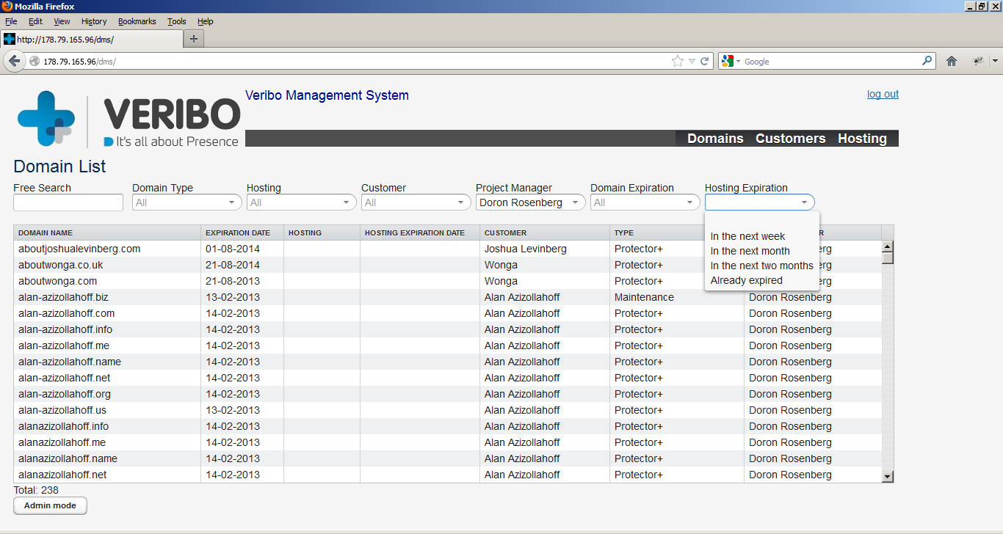Open the Project Manager dropdown
Image resolution: width=1003 pixels, height=534 pixels.
pyautogui.click(x=530, y=202)
